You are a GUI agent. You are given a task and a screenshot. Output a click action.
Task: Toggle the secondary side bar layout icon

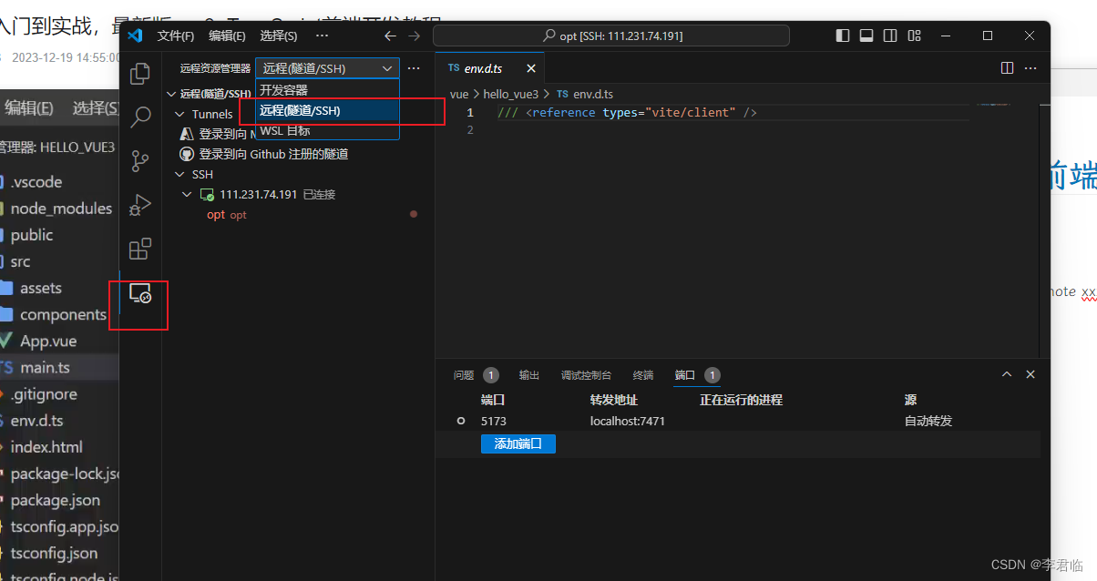[890, 36]
